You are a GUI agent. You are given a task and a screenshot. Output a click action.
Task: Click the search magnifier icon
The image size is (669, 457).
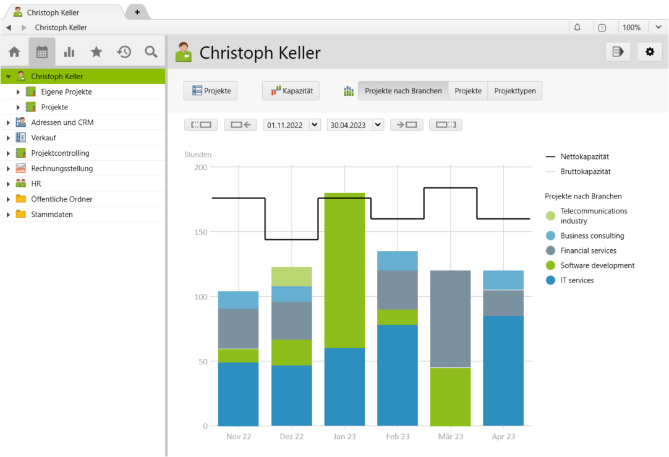point(151,53)
